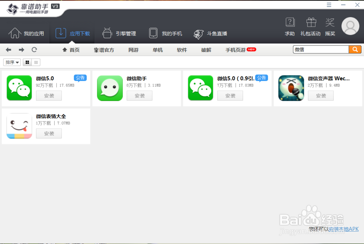Open 斗鱼直播 live streaming
Image resolution: width=364 pixels, height=244 pixels.
coord(210,34)
